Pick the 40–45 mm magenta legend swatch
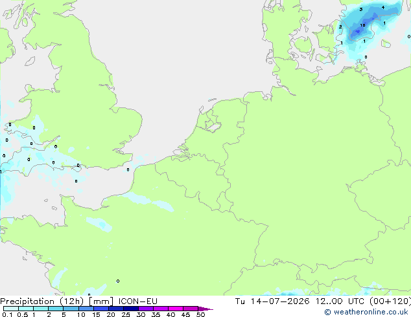The image size is (411, 317). click(x=176, y=309)
